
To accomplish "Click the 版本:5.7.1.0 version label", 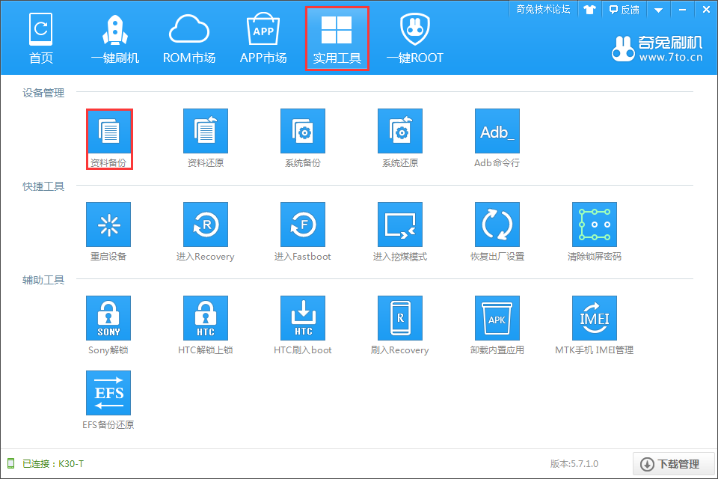I will (574, 464).
